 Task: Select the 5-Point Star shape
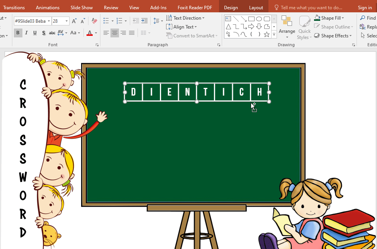(267, 34)
